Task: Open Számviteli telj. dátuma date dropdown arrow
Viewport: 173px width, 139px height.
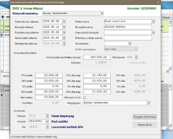Action: pyautogui.click(x=64, y=22)
